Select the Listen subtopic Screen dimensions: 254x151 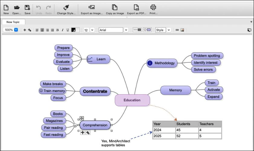(x=65, y=69)
